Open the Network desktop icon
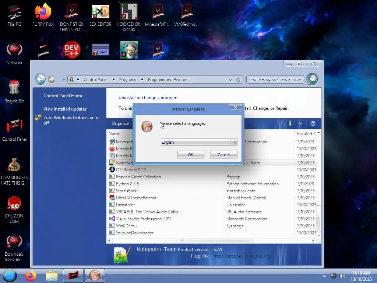Image resolution: width=377 pixels, height=283 pixels. pyautogui.click(x=14, y=54)
